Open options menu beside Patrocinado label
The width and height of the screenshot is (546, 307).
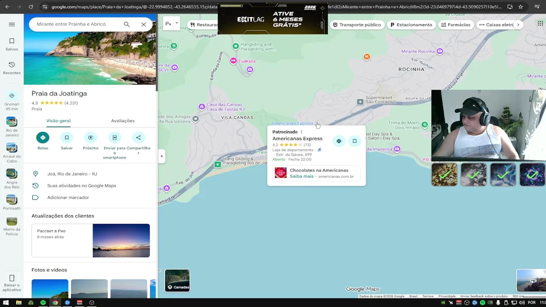[301, 132]
